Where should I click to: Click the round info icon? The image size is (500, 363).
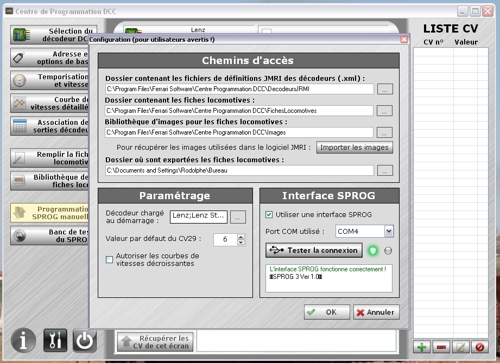pos(23,340)
